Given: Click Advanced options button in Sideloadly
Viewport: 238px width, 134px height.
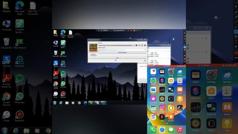Looking at the screenshot, I should point(122,52).
